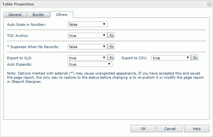Expand the Export to XLS dropdown

point(87,58)
